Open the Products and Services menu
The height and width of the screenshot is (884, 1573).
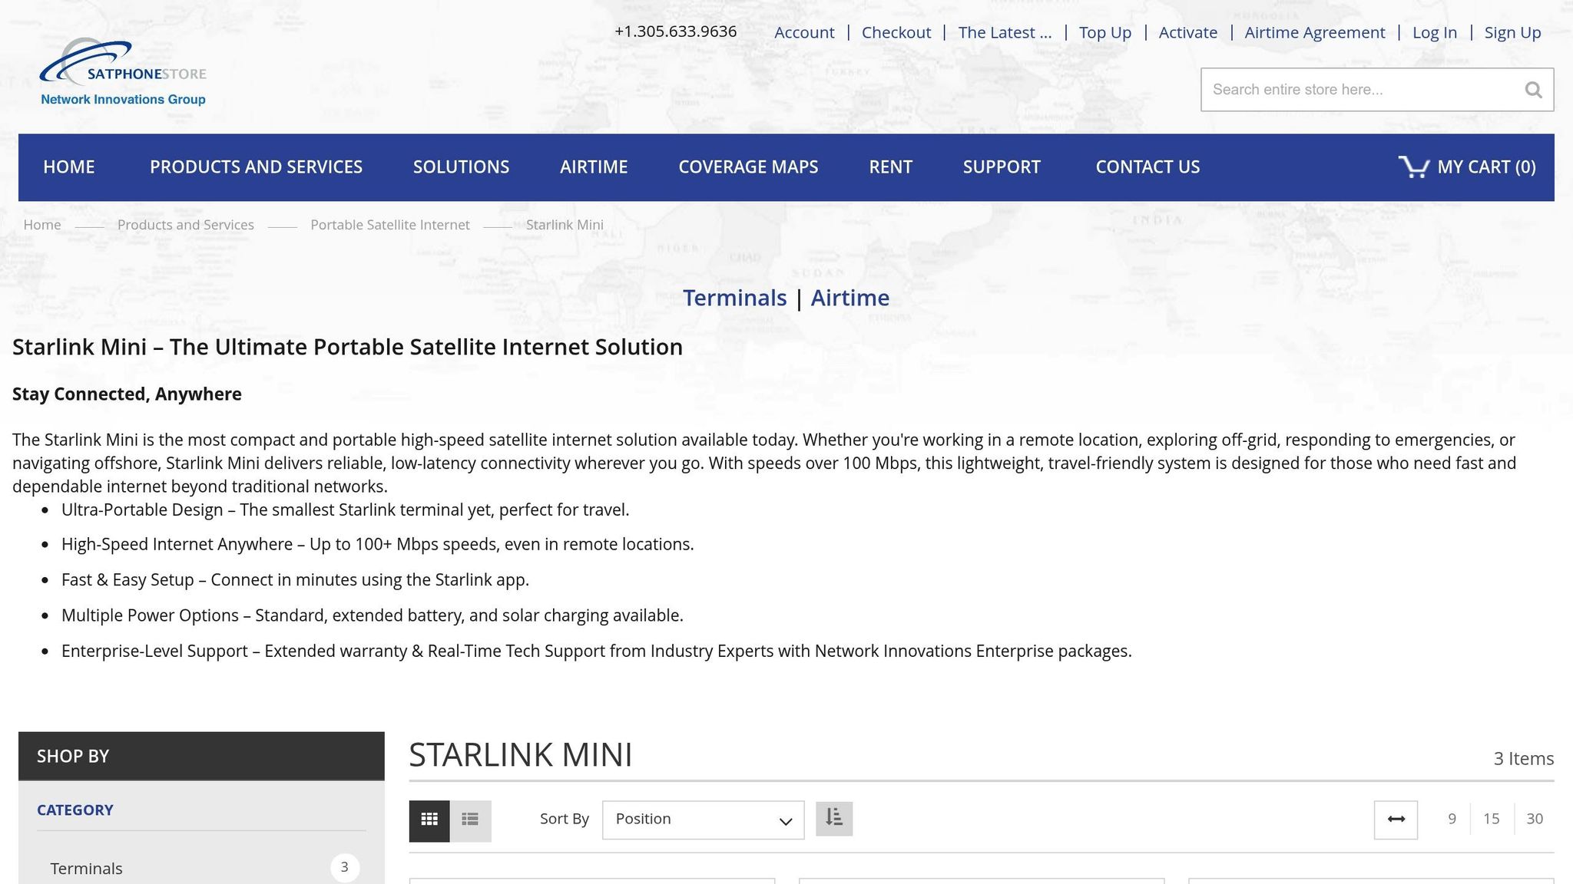pyautogui.click(x=256, y=167)
